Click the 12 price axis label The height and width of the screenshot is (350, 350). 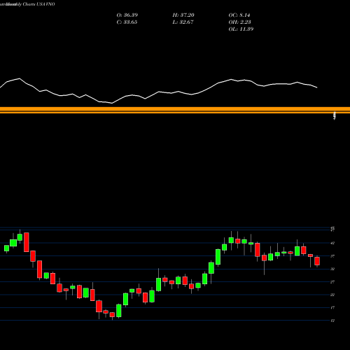[332, 321]
